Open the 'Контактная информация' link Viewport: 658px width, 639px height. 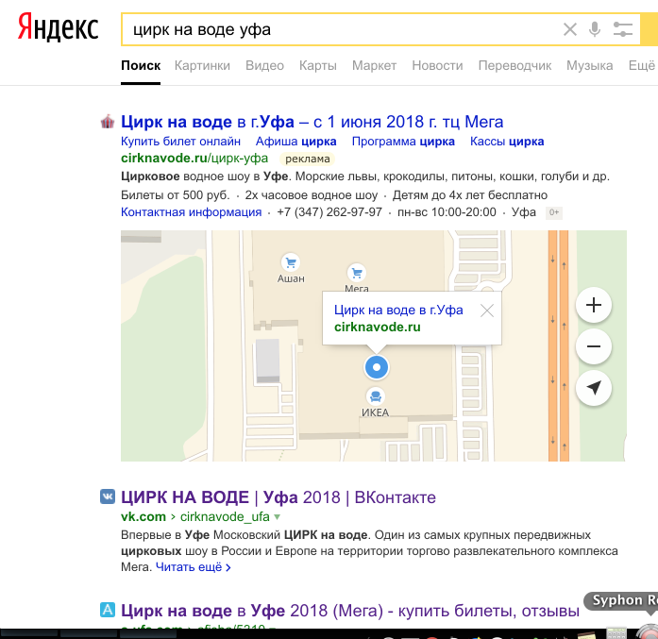coord(191,212)
